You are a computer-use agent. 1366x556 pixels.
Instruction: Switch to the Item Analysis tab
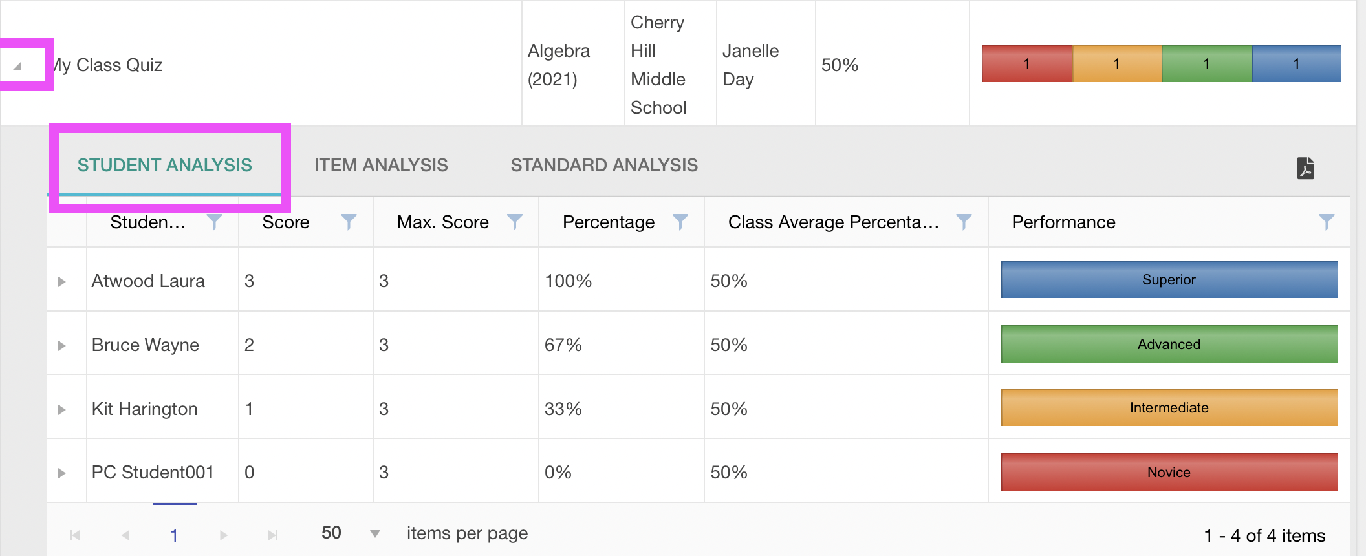381,166
